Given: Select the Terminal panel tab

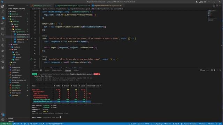Looking at the screenshot, I should [68, 70].
